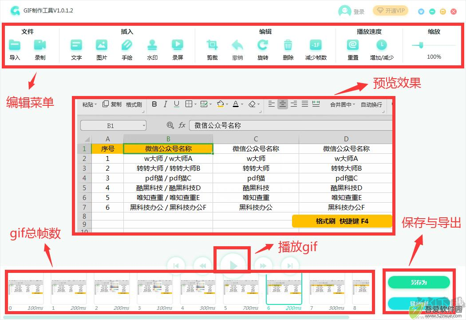
Task: Step forward with the fast-forward button
Action: (x=263, y=266)
